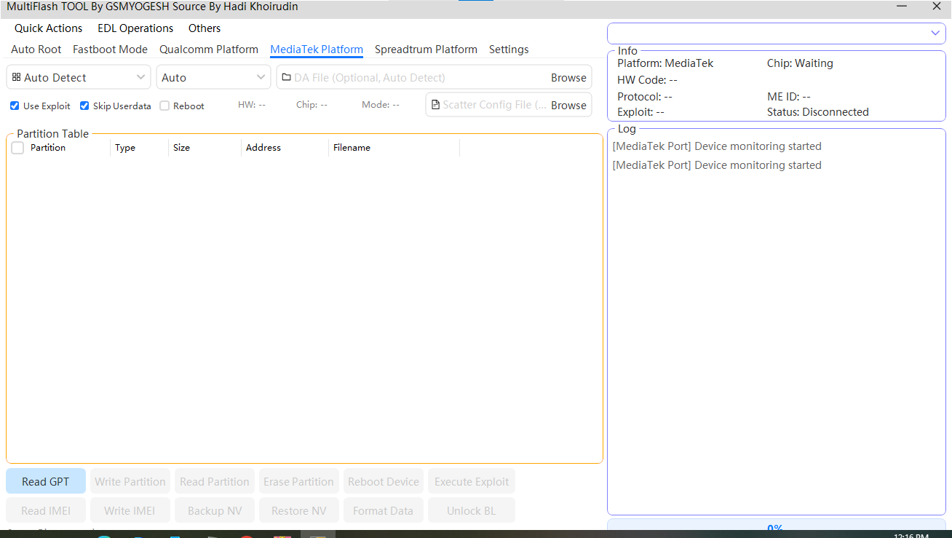Image resolution: width=952 pixels, height=538 pixels.
Task: Click the folder icon in the DA File field
Action: (x=287, y=77)
